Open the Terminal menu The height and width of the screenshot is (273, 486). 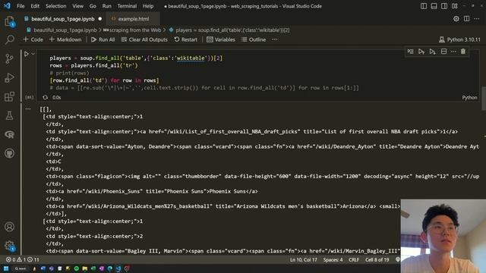tap(127, 6)
